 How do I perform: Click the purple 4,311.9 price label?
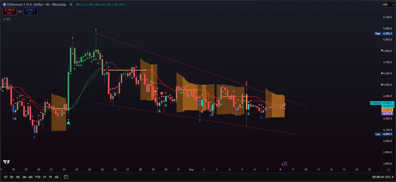pyautogui.click(x=387, y=113)
